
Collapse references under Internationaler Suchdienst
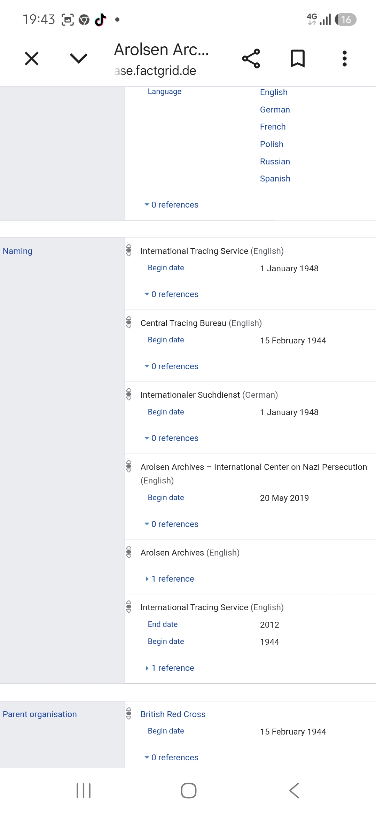(171, 438)
